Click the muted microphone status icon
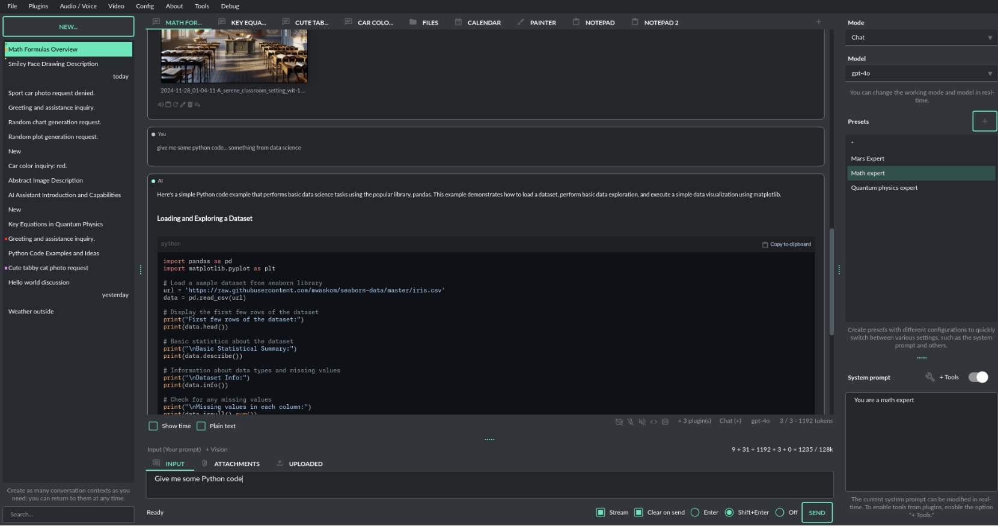The image size is (998, 526). pos(631,422)
